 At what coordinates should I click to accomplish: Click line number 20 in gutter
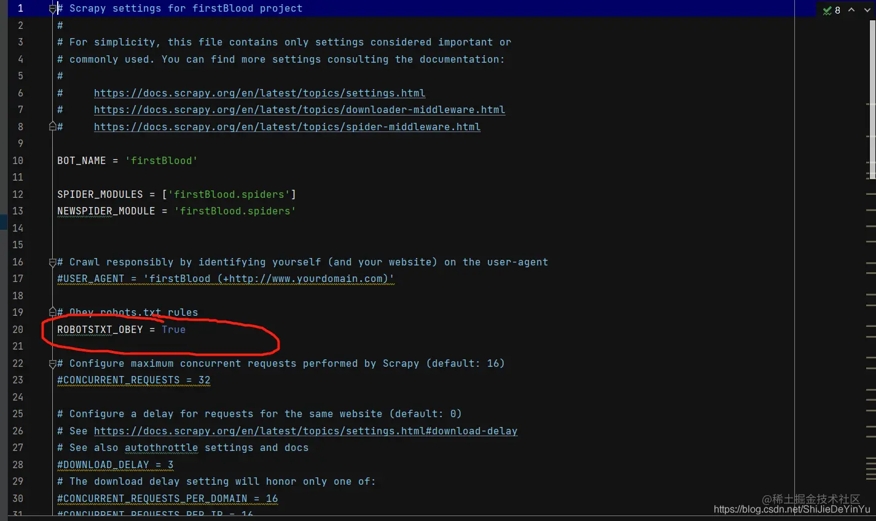(x=18, y=330)
